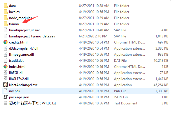Click the PAK File type cell
This screenshot has height=123, width=191.
(x=120, y=91)
